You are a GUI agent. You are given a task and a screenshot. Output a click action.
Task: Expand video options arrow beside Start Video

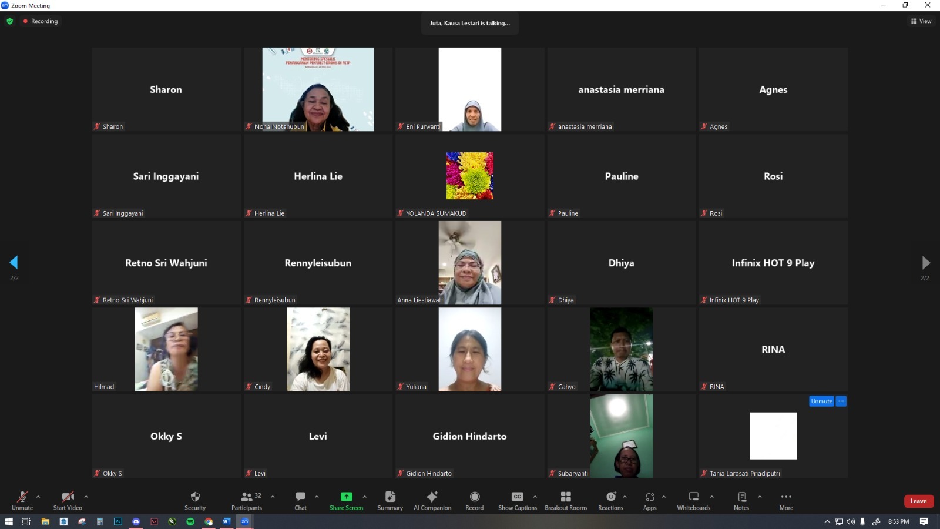coord(86,497)
